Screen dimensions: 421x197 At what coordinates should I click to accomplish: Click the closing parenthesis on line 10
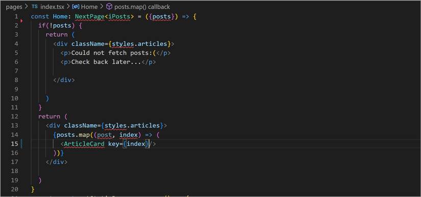coord(47,98)
